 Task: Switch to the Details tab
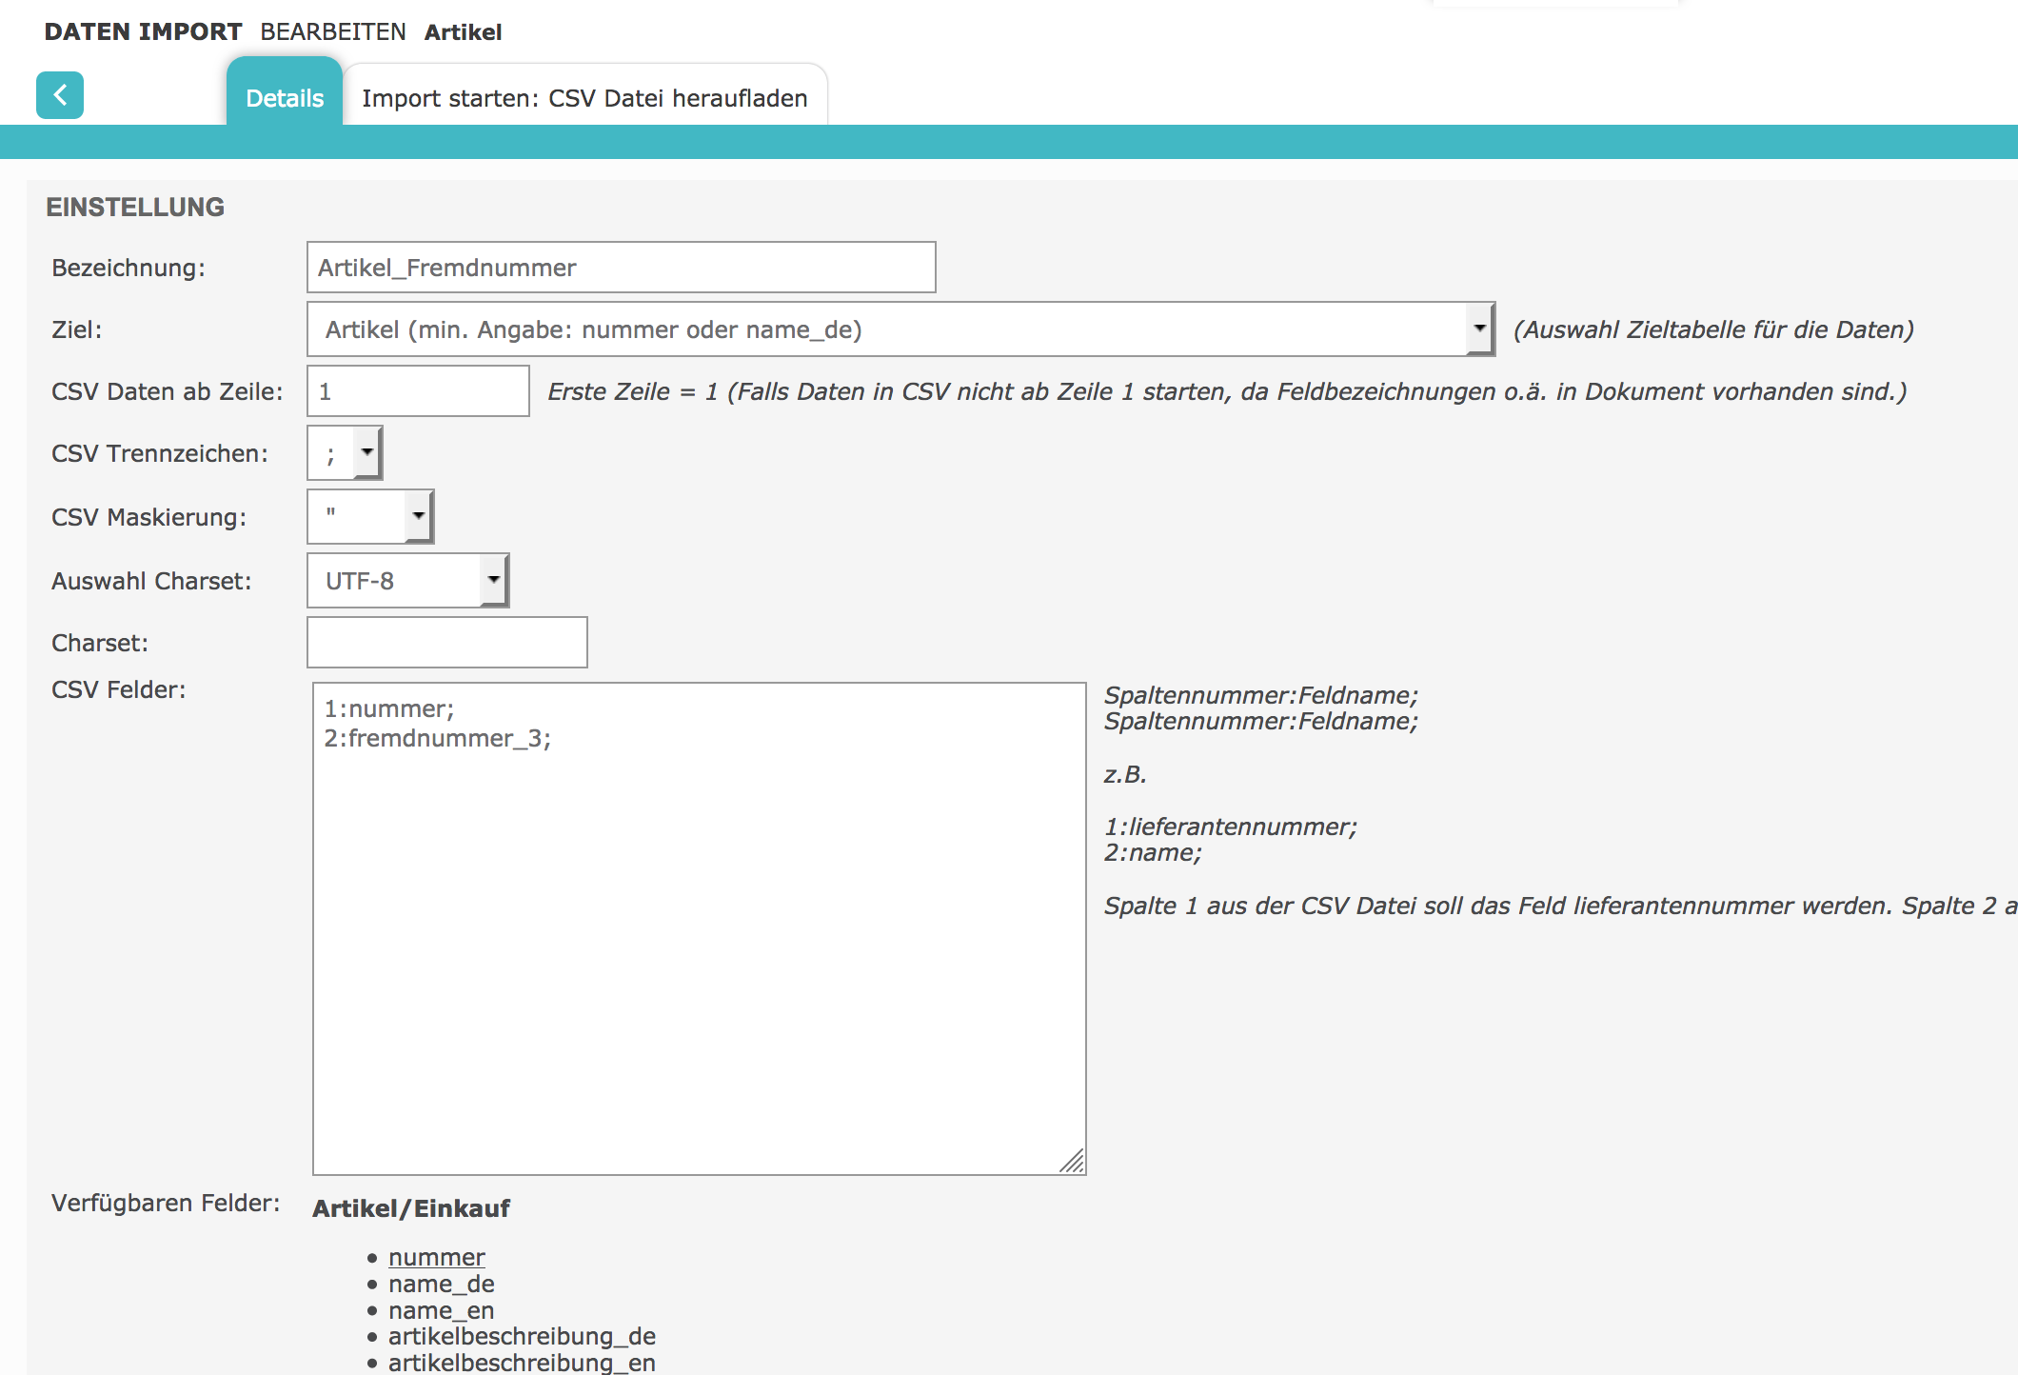(285, 98)
